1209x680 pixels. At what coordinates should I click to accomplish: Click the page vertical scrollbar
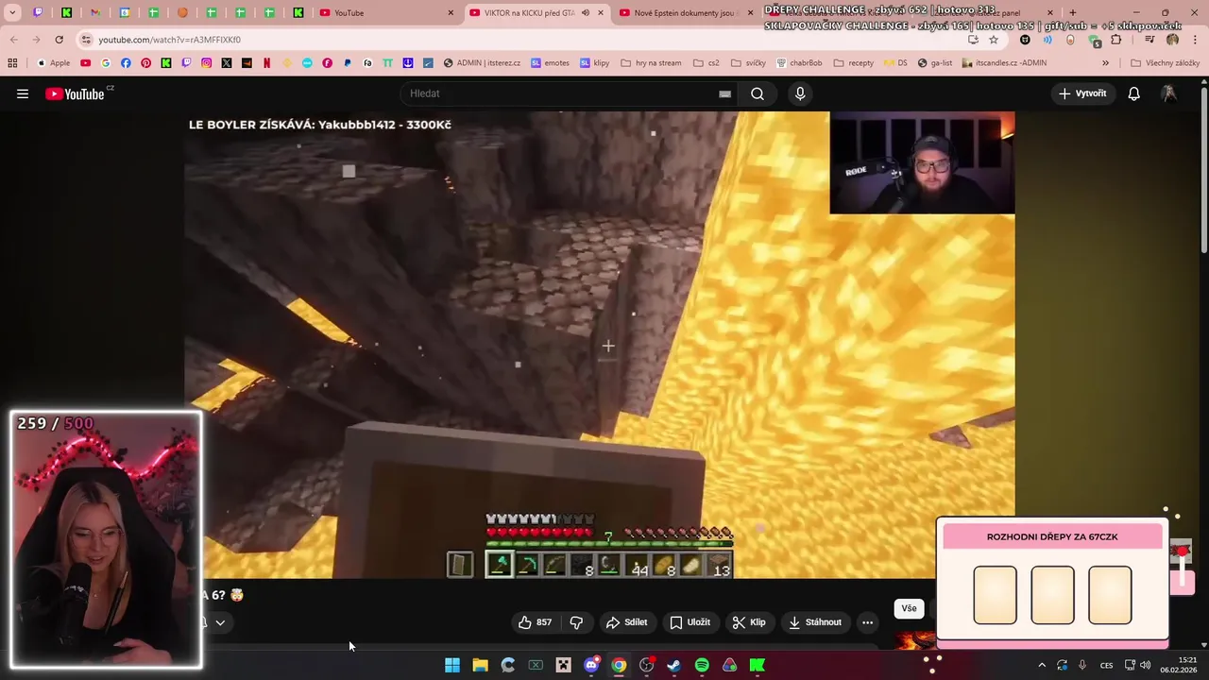(1204, 170)
